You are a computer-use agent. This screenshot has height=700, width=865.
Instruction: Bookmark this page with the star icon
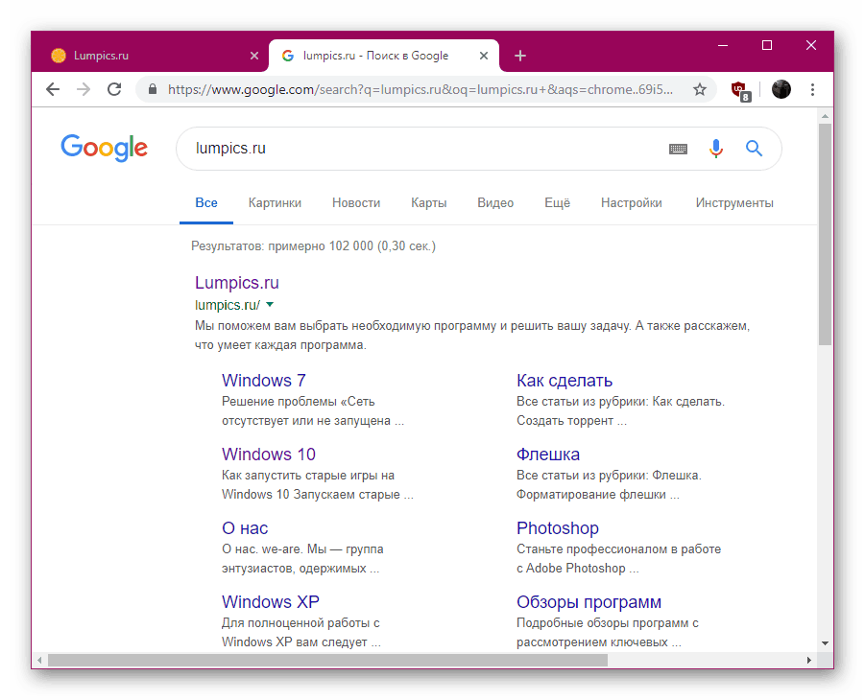pos(700,89)
